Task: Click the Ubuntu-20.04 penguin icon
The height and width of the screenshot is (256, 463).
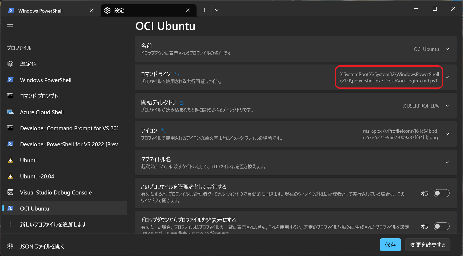Action: coord(10,176)
